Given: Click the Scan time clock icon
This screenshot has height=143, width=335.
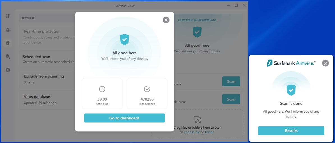Looking at the screenshot, I should (x=102, y=89).
